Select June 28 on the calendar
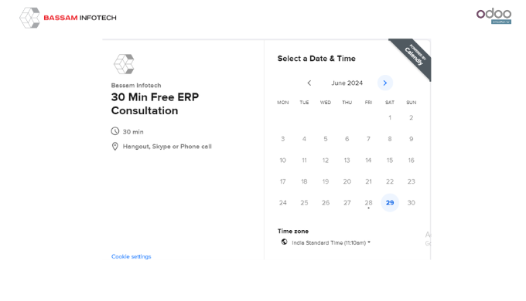 pos(368,202)
